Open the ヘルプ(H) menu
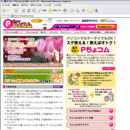Image resolution: width=130 pixels, height=130 pixels. [x=57, y=5]
